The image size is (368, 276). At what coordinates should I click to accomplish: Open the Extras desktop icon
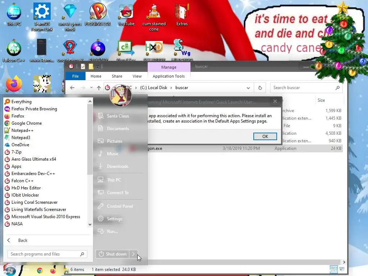coord(182,14)
